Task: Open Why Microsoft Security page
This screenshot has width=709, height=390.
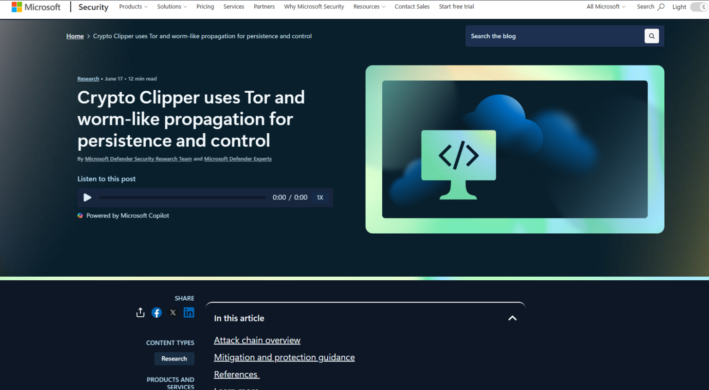Action: pos(314,6)
